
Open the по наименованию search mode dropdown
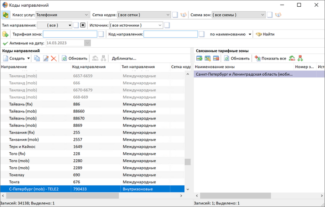(x=250, y=34)
